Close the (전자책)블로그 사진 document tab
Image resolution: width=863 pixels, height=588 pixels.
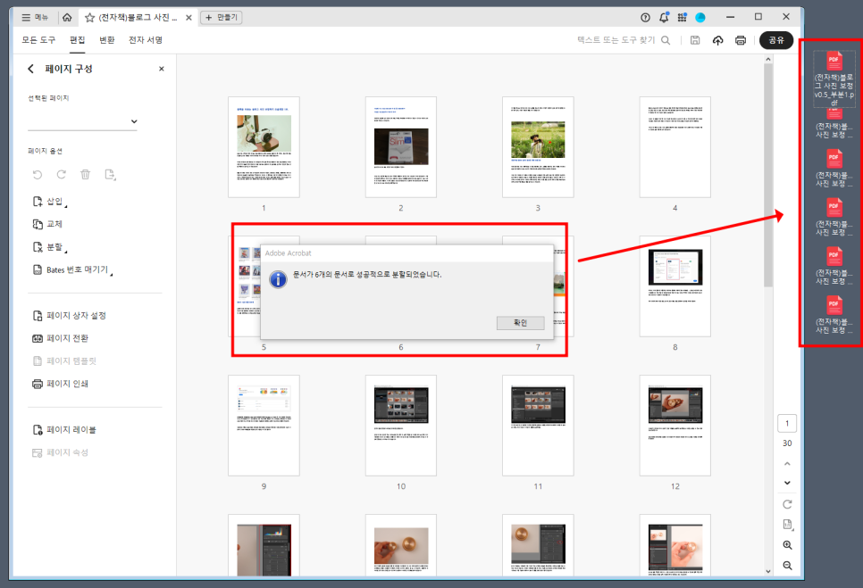pyautogui.click(x=189, y=18)
